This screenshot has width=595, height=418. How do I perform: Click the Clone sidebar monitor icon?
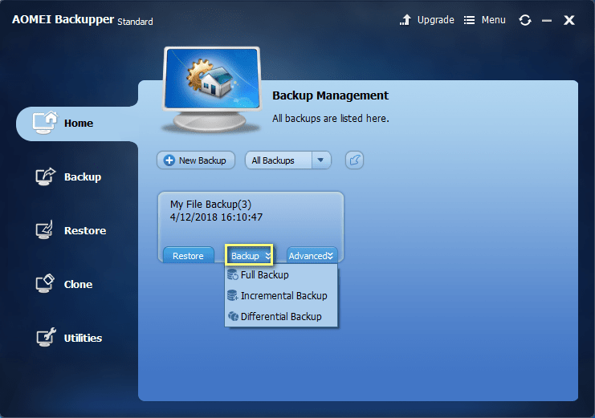pos(45,284)
